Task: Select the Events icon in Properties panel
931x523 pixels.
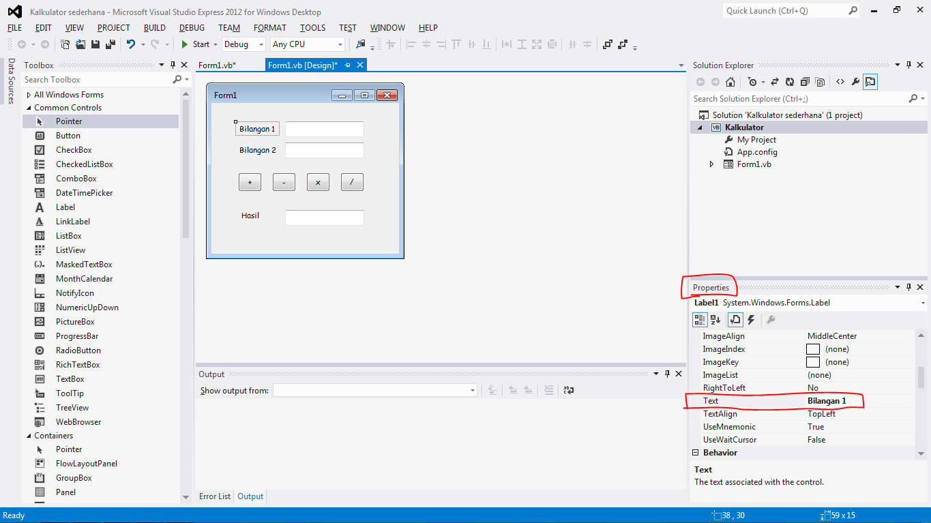Action: pyautogui.click(x=751, y=319)
